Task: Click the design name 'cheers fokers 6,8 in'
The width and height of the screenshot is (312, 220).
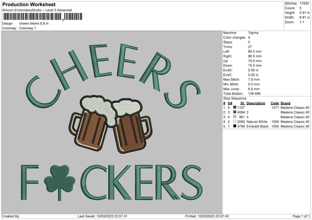Action: (x=34, y=23)
